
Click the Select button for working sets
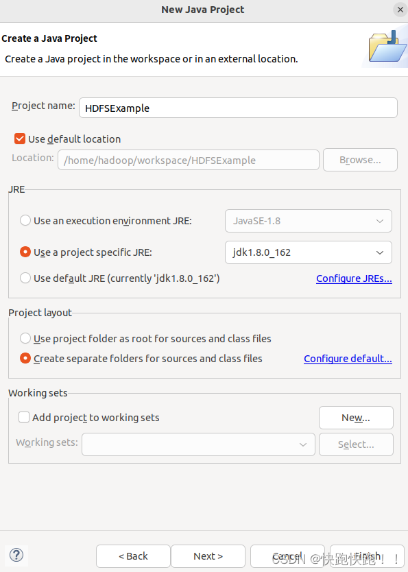tap(356, 444)
